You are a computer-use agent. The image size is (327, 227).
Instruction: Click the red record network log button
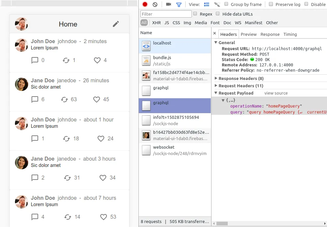coord(145,4)
